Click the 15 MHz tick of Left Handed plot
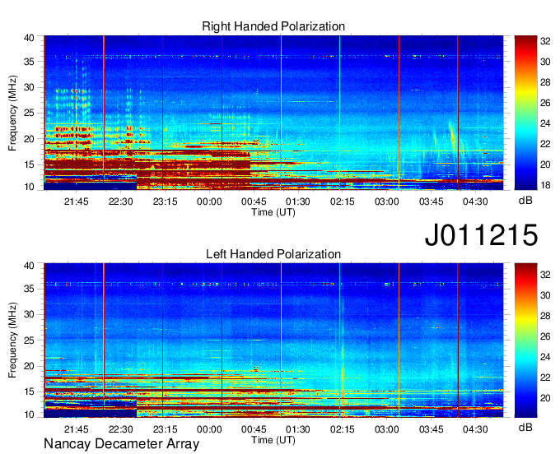The image size is (560, 454). pyautogui.click(x=30, y=392)
